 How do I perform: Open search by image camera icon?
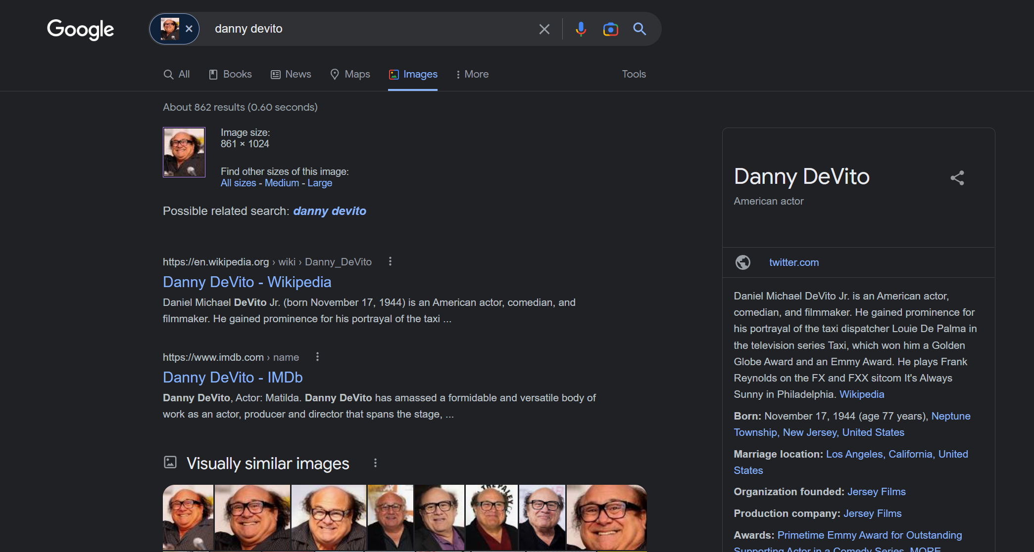pos(610,29)
